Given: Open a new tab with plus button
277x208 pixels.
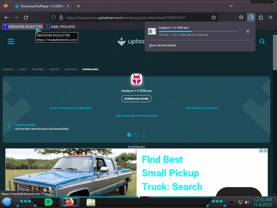Looking at the screenshot, I should pyautogui.click(x=78, y=6).
